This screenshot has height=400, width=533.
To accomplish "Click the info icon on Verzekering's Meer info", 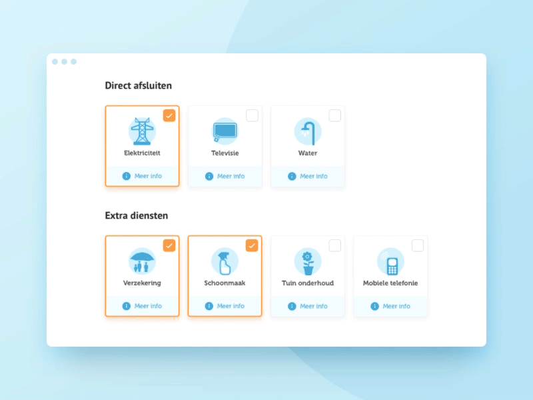I will 125,306.
